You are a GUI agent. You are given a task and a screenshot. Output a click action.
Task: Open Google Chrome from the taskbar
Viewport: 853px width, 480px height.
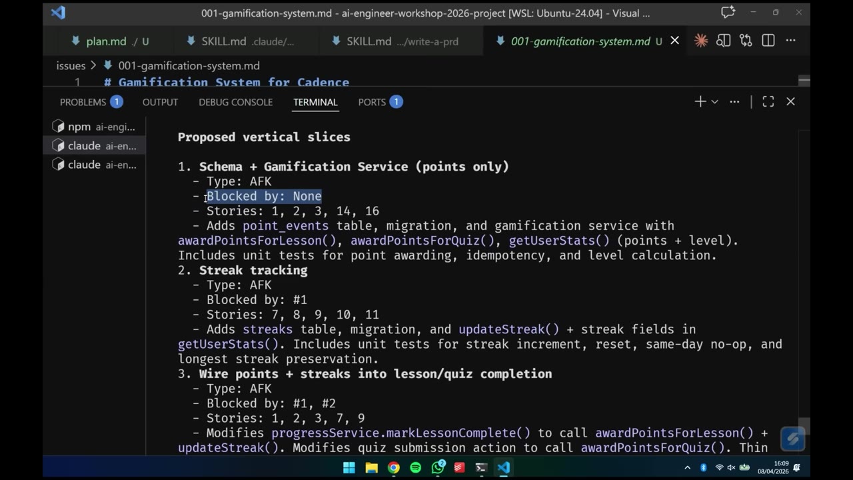pyautogui.click(x=393, y=467)
